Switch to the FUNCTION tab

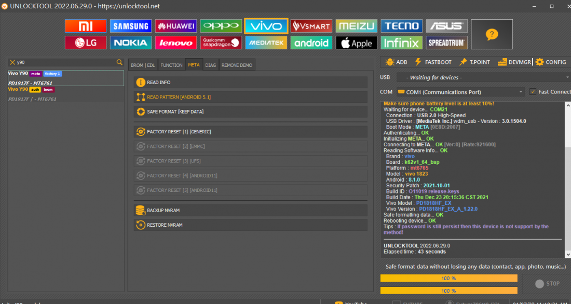coord(171,65)
